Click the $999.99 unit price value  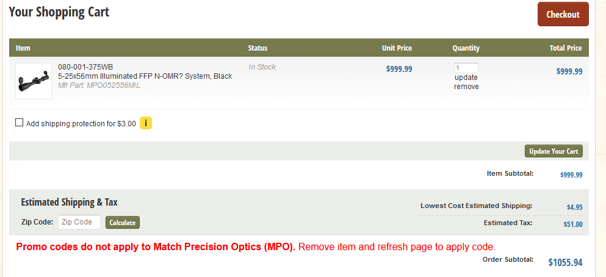pos(399,69)
